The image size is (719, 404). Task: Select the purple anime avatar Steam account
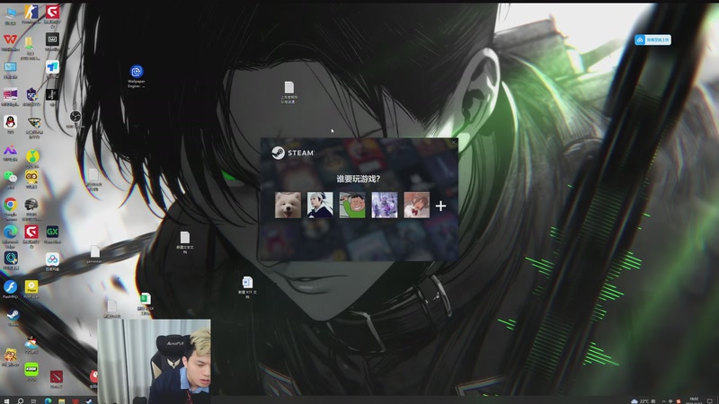[385, 205]
